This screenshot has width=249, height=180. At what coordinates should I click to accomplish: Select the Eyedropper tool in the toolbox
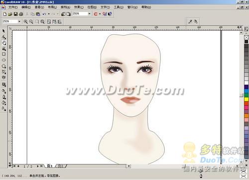click(x=4, y=91)
